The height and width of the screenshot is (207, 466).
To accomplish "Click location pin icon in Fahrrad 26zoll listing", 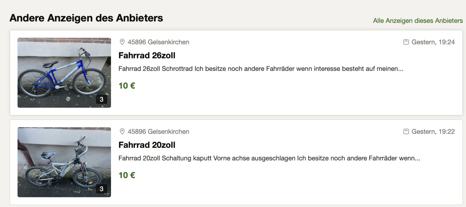I will tap(122, 42).
